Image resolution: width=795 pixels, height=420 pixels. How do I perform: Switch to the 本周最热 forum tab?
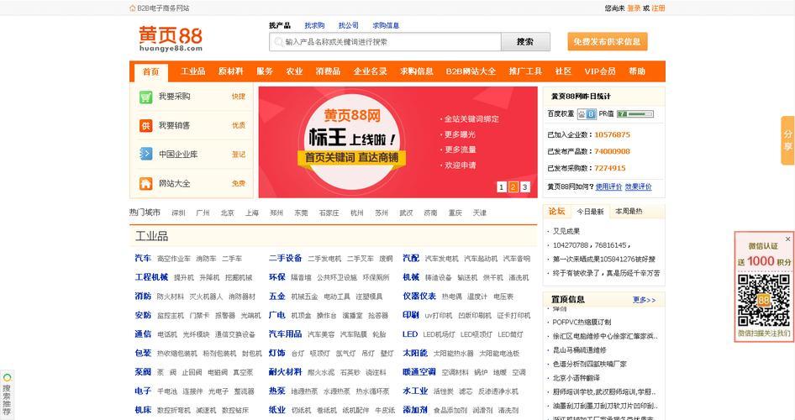[629, 212]
